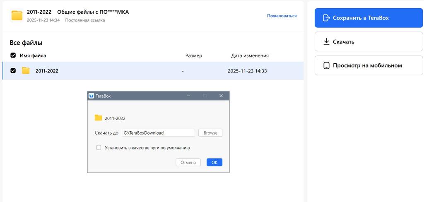The image size is (424, 202).
Task: Enable Установить в качестве пути по умолчанию checkbox
Action: pyautogui.click(x=99, y=148)
